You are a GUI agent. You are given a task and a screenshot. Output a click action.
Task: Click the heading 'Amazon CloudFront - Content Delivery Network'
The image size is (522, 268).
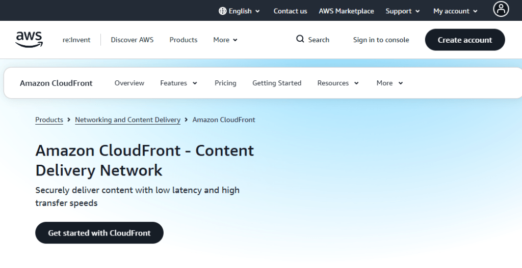(x=144, y=160)
